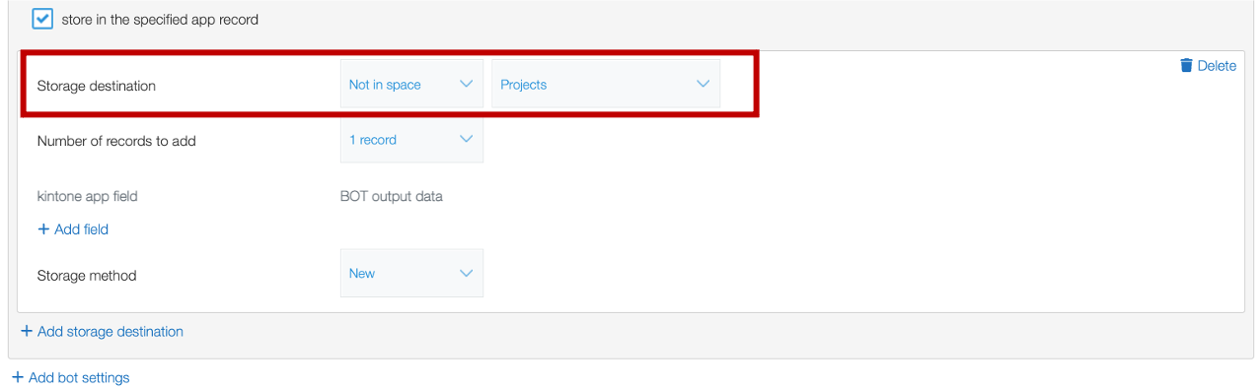
Task: Uncheck store in the specified app record
Action: pos(42,19)
